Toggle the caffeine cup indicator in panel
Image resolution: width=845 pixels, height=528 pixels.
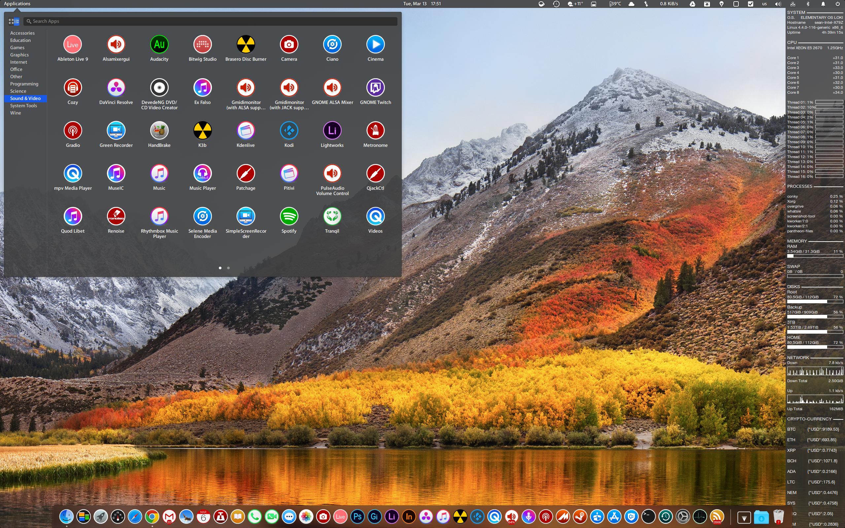(541, 4)
